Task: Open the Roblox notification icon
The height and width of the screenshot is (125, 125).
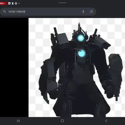Action: click(x=9, y=4)
